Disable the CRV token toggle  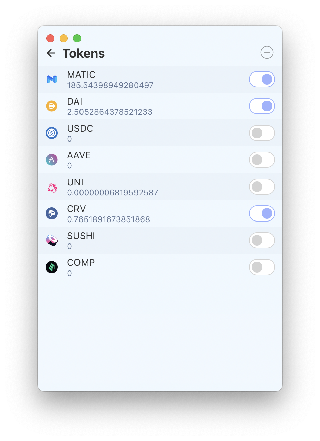(262, 213)
